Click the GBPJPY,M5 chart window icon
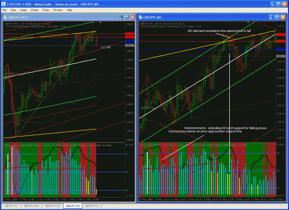The height and width of the screenshot is (210, 289). tap(141, 17)
